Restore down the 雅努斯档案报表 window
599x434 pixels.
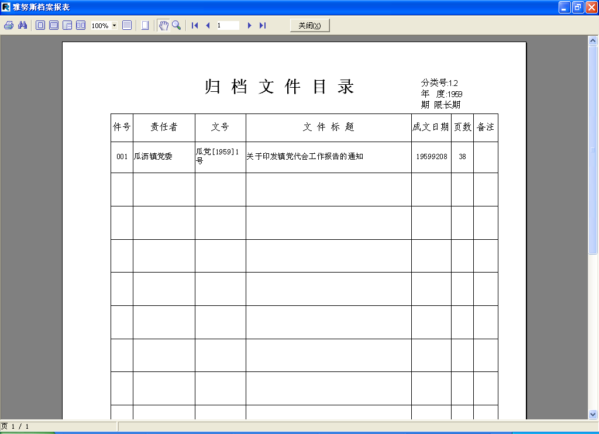[x=578, y=7]
